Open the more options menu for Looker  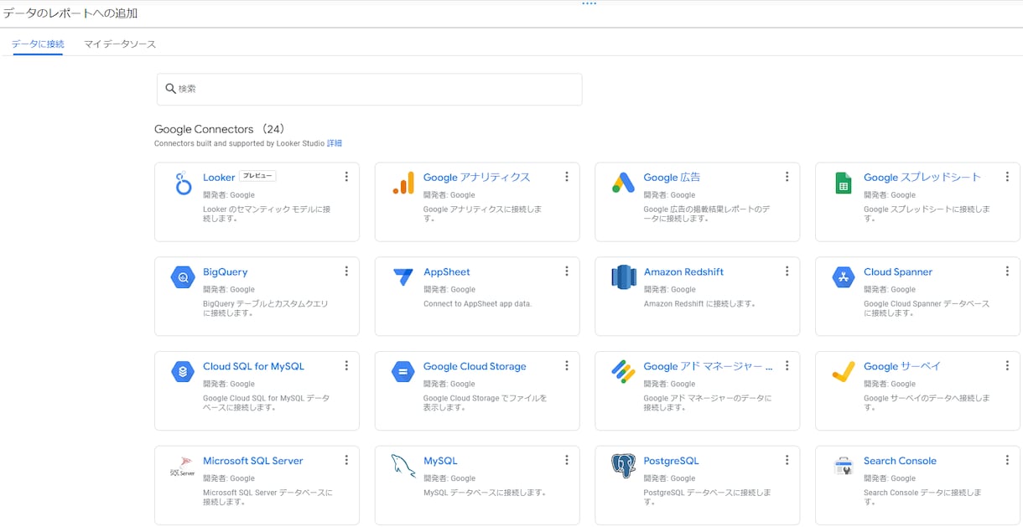[346, 177]
